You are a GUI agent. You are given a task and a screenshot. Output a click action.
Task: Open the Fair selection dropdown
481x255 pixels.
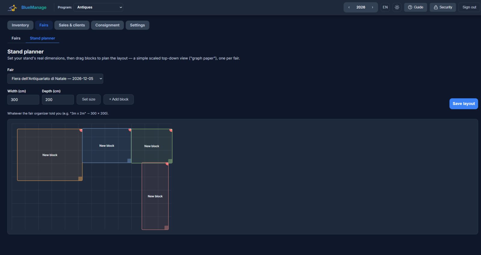point(55,78)
